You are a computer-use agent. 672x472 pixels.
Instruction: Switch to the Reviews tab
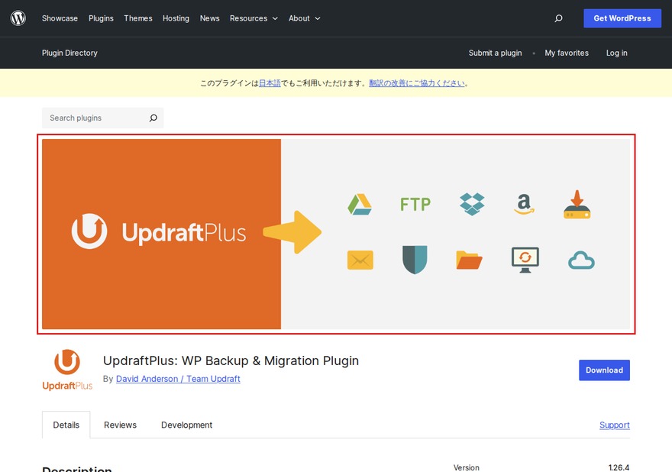click(120, 425)
